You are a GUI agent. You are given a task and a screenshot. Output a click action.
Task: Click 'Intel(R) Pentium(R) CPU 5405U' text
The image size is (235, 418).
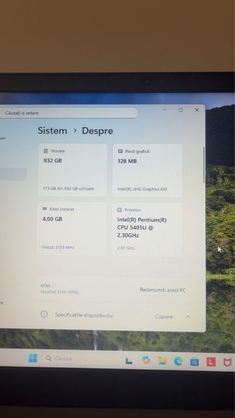click(142, 224)
